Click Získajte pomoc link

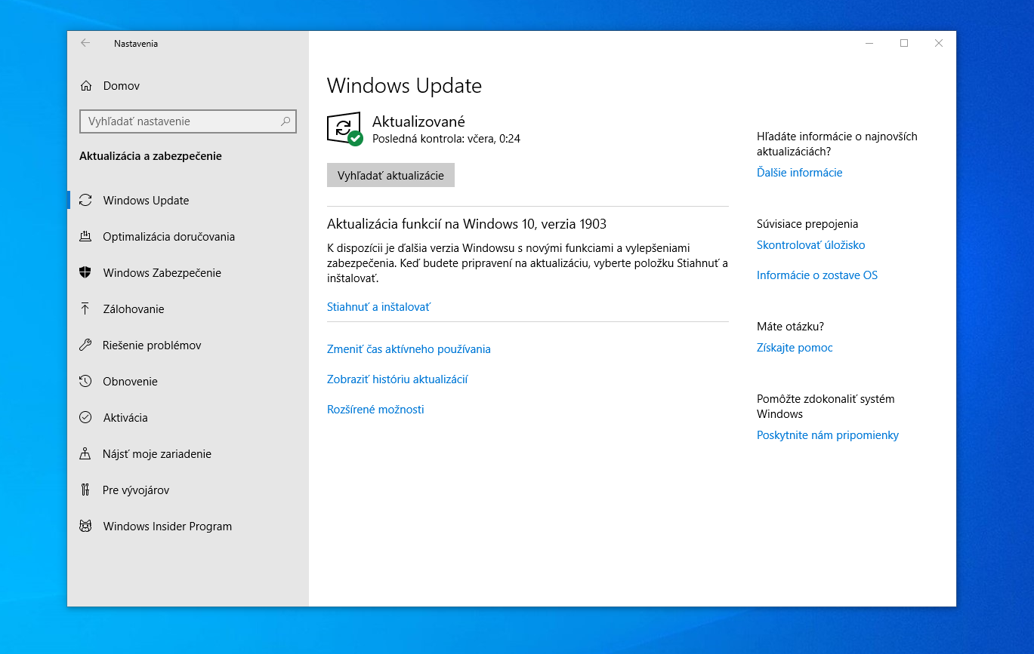795,348
